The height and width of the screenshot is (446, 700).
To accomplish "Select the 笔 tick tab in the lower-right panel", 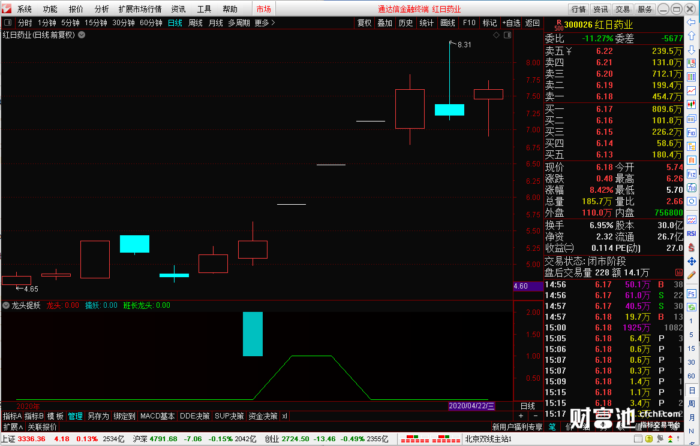I will [552, 427].
